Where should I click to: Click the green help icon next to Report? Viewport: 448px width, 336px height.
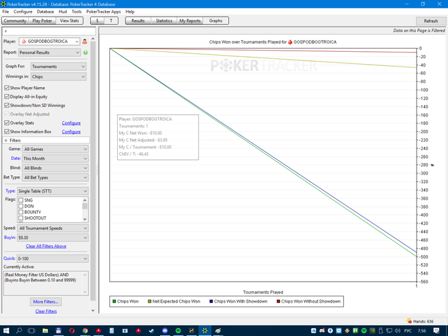coord(85,52)
